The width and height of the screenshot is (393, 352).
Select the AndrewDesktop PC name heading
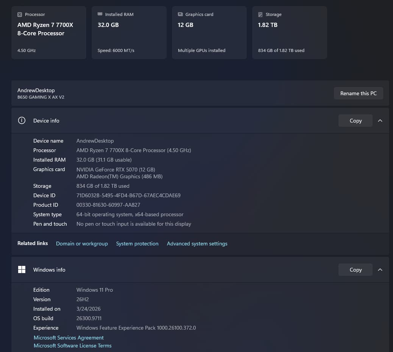click(36, 90)
